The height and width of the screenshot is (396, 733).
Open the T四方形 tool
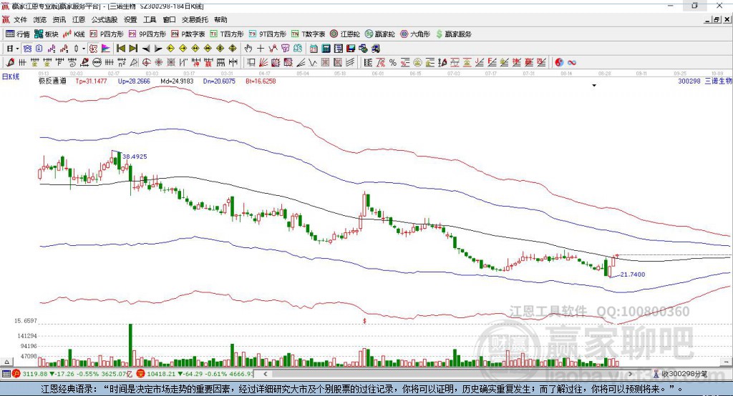click(x=227, y=34)
